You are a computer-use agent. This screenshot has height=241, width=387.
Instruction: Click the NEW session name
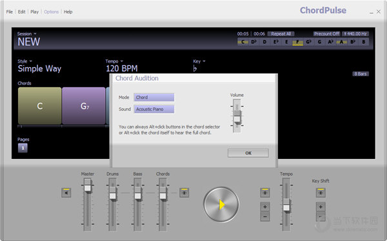(x=28, y=42)
